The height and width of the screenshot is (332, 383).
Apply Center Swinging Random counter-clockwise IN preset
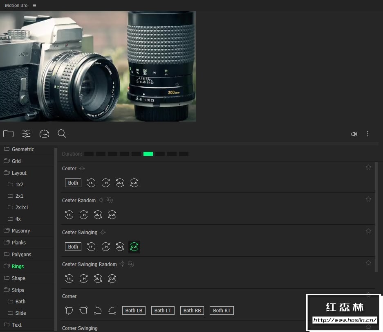click(x=69, y=279)
